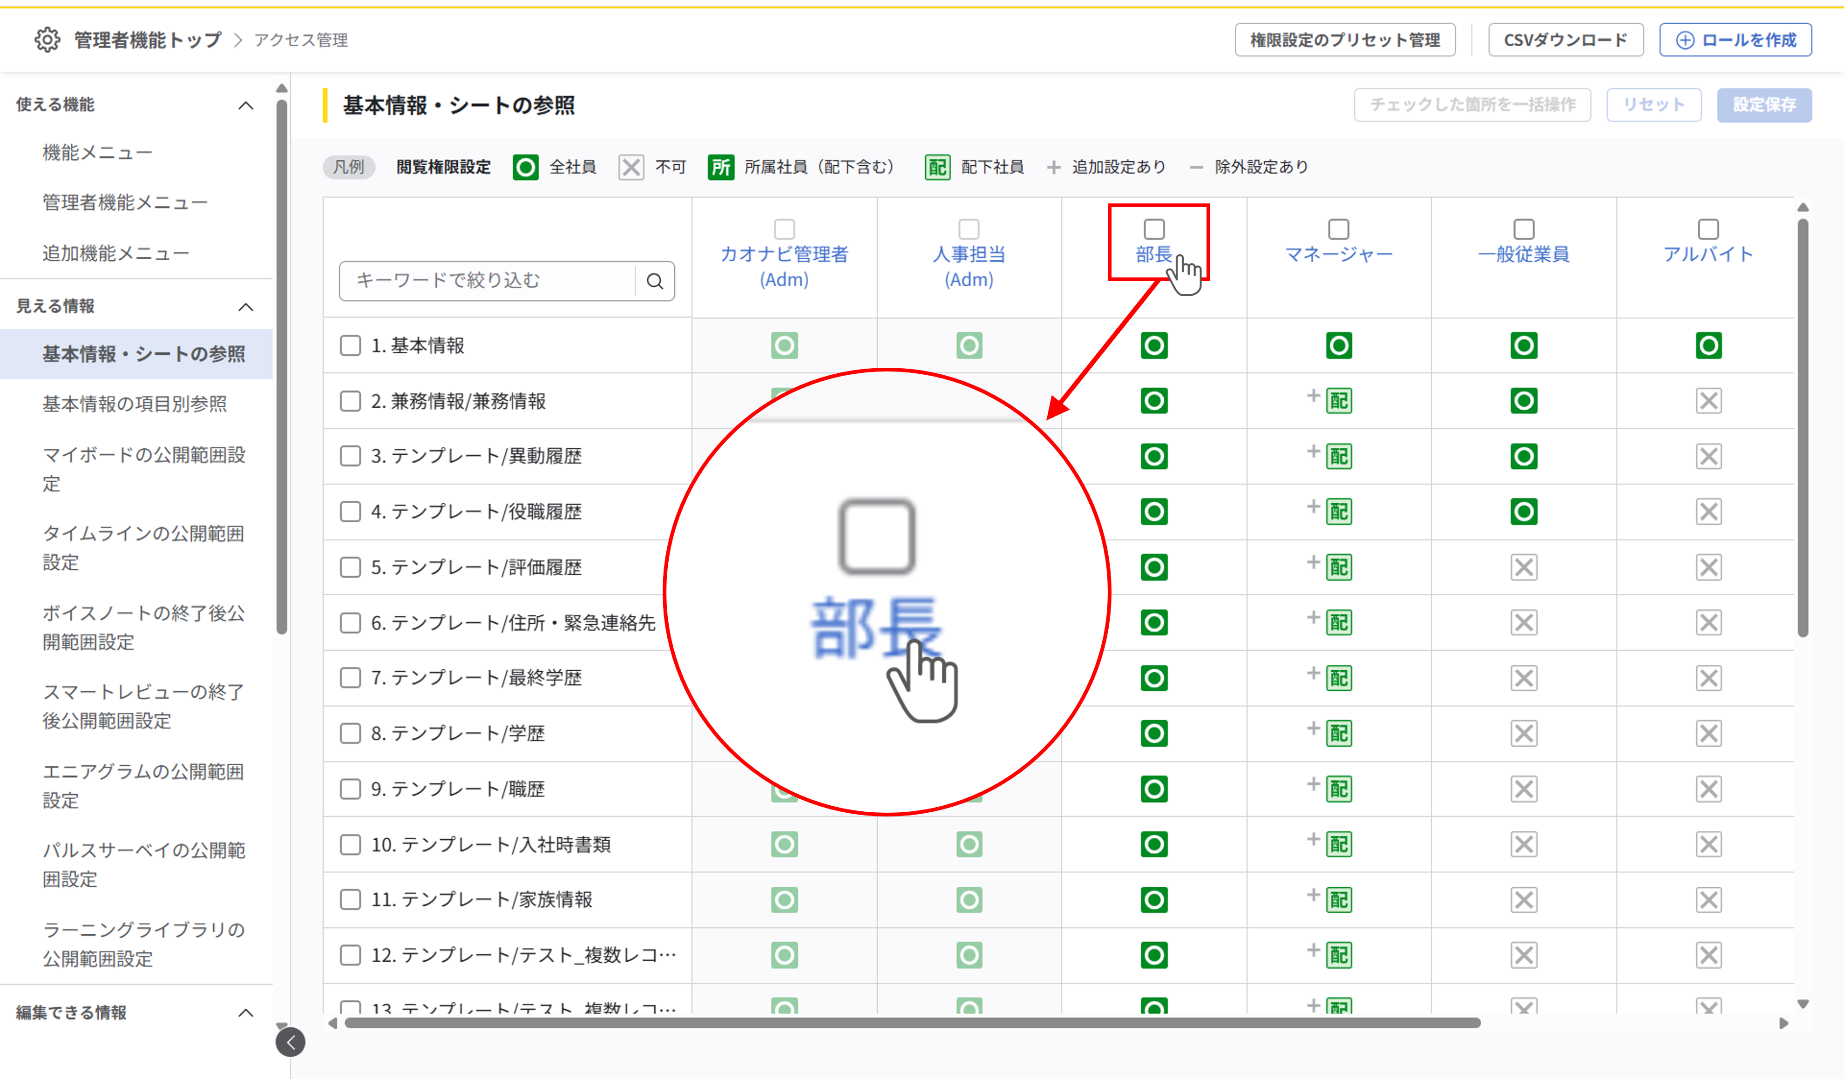Click the ロールを作成 button
The image size is (1844, 1079).
coord(1736,40)
